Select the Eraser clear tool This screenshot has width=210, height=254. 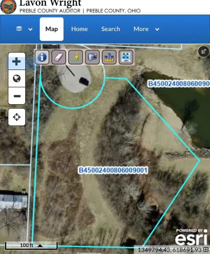point(59,57)
